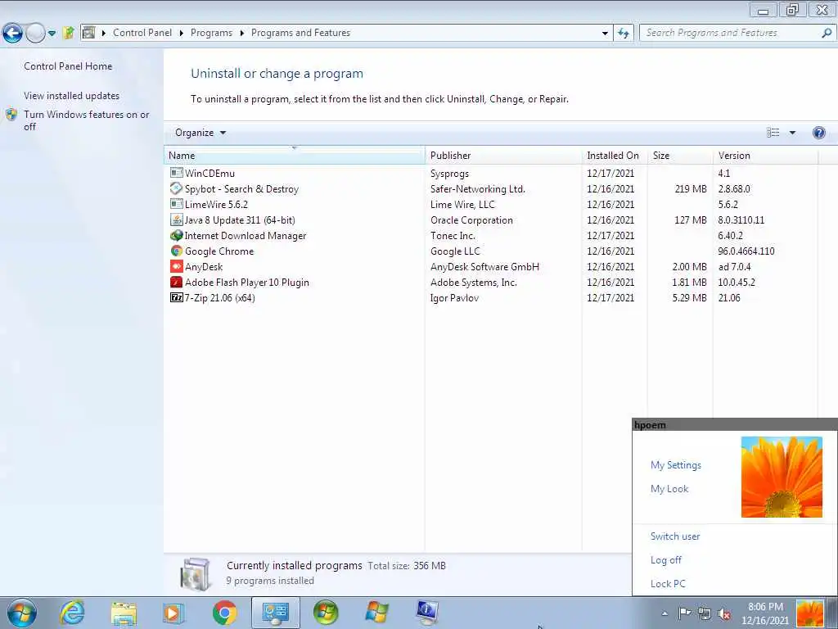The height and width of the screenshot is (629, 838).
Task: Click the Programs breadcrumb
Action: 211,33
